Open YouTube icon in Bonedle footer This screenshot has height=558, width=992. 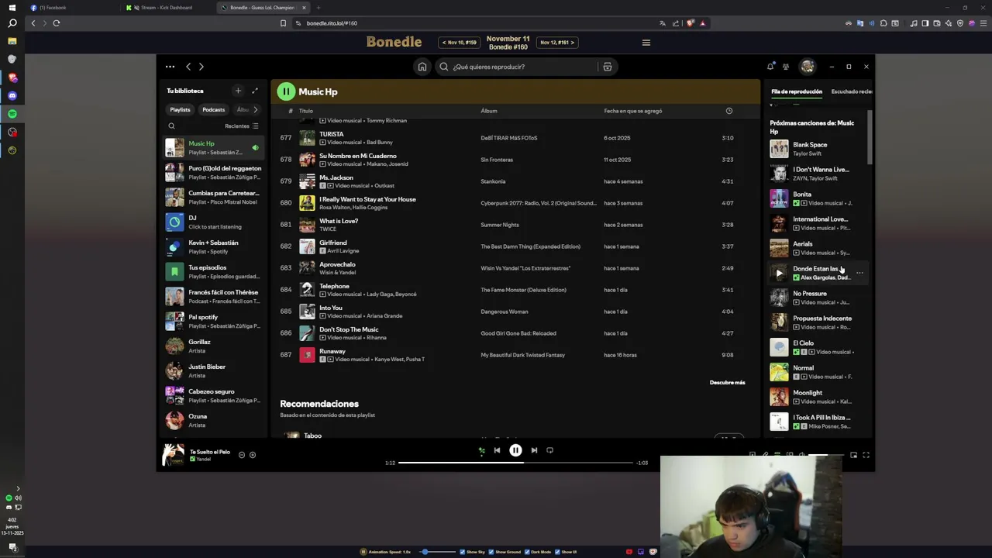[x=629, y=552]
